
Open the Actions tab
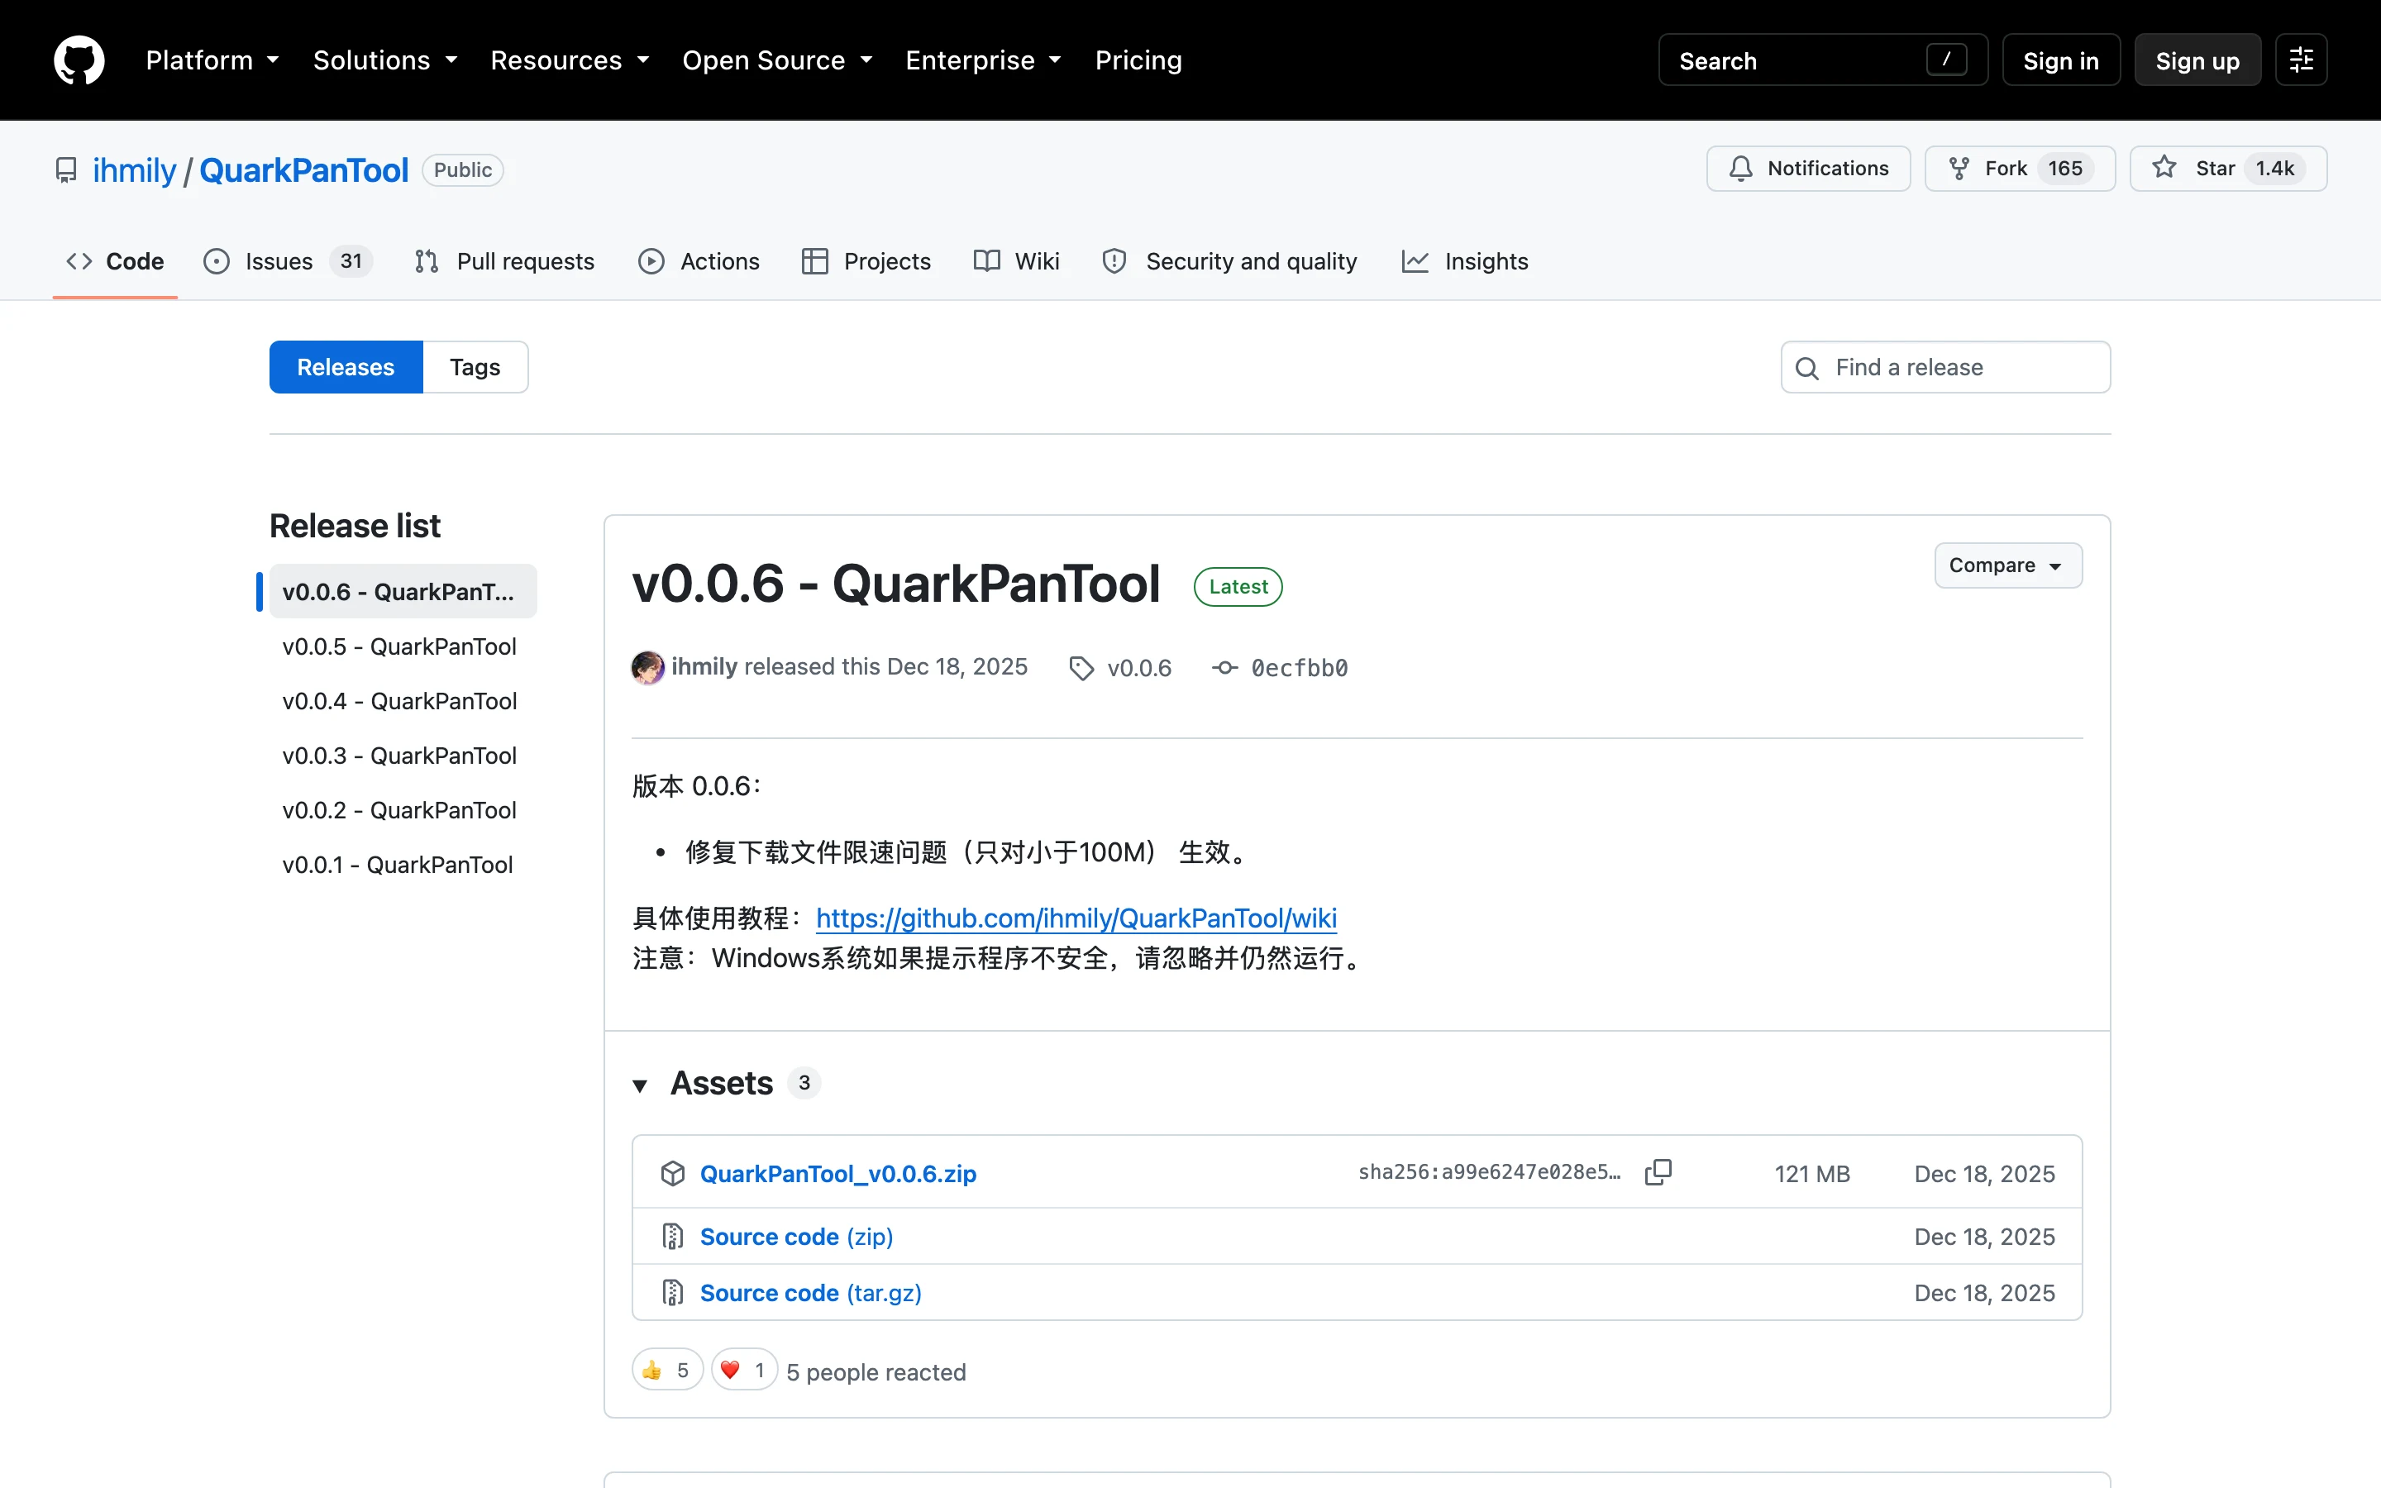coord(699,260)
